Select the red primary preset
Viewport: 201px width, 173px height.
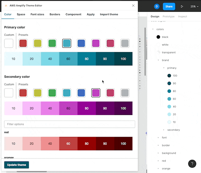point(23,43)
